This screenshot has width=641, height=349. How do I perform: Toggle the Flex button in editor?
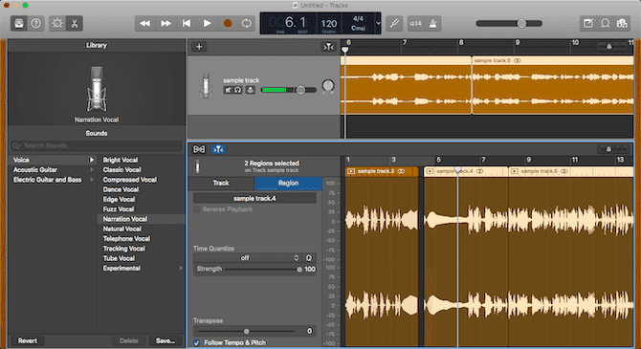pyautogui.click(x=199, y=149)
